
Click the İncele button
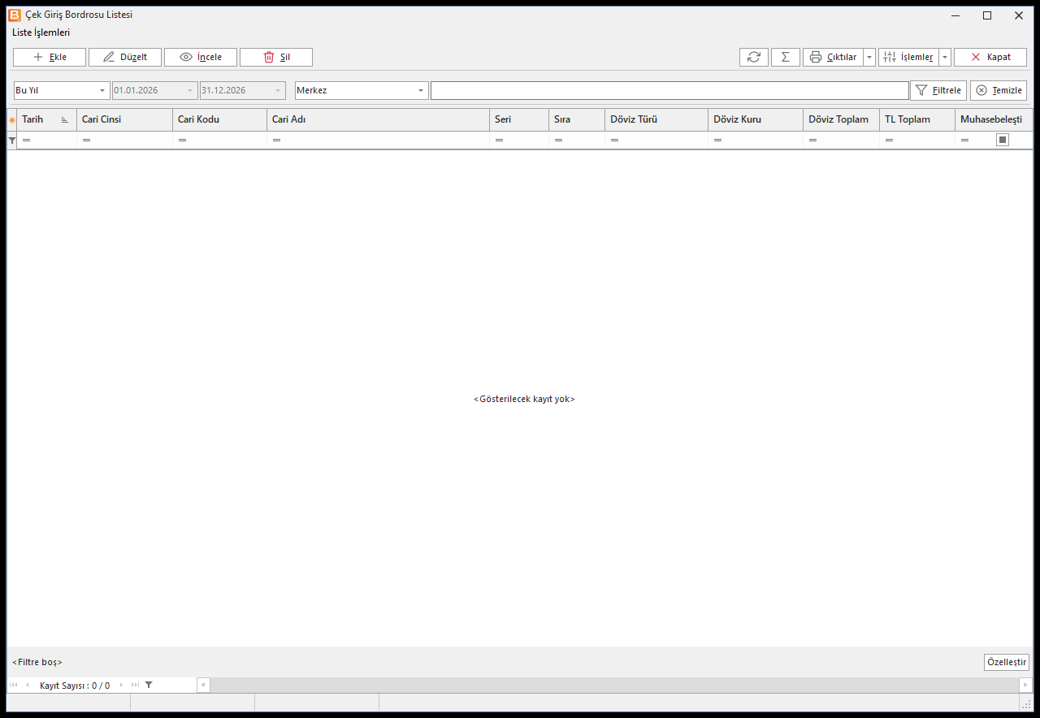201,57
